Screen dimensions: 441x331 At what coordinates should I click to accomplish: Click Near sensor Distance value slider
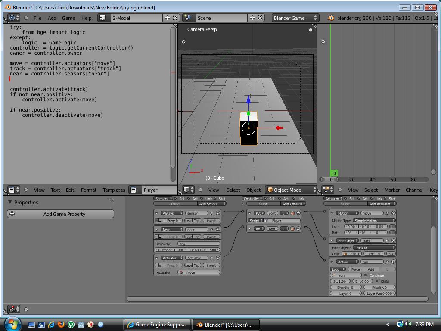(x=171, y=250)
